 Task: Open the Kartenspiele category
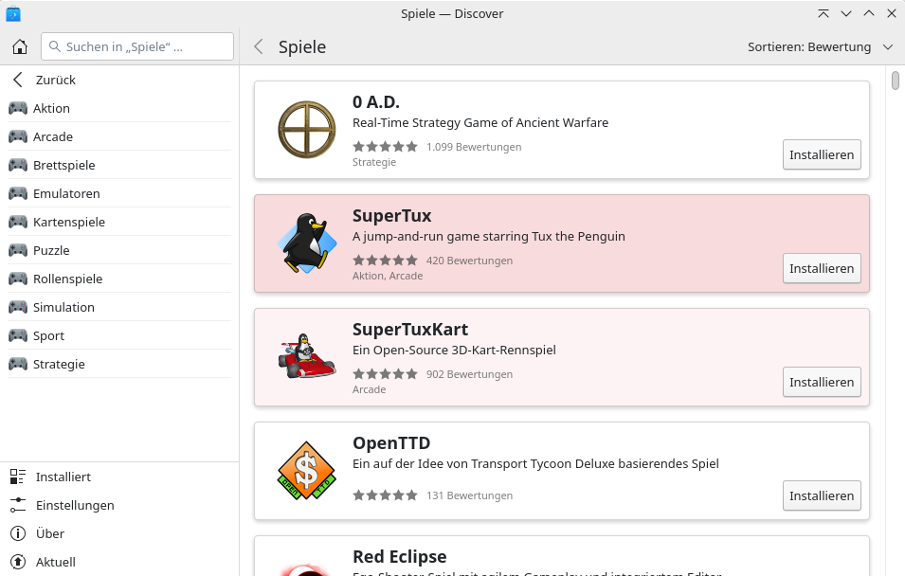click(119, 222)
